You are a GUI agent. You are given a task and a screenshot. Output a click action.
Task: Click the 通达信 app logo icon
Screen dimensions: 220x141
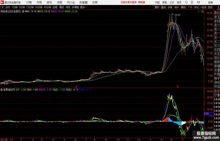pyautogui.click(x=2, y=2)
